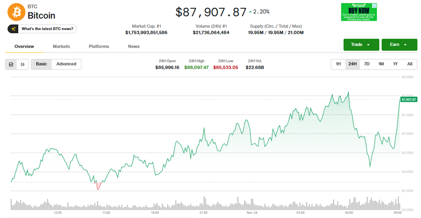Select the line chart type icon
Image resolution: width=421 pixels, height=218 pixels.
coord(11,64)
